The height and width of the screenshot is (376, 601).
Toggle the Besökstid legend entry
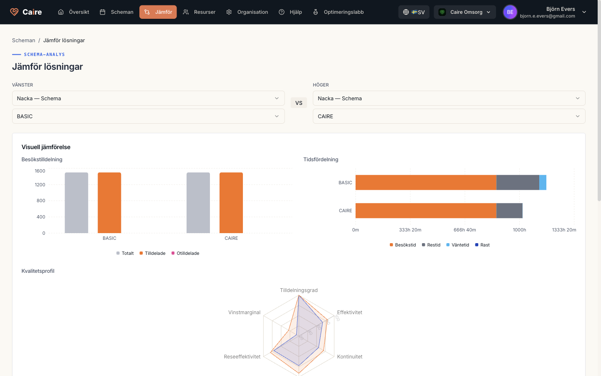pyautogui.click(x=403, y=245)
